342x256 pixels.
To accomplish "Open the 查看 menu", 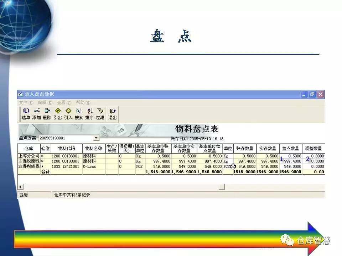I will click(x=64, y=102).
